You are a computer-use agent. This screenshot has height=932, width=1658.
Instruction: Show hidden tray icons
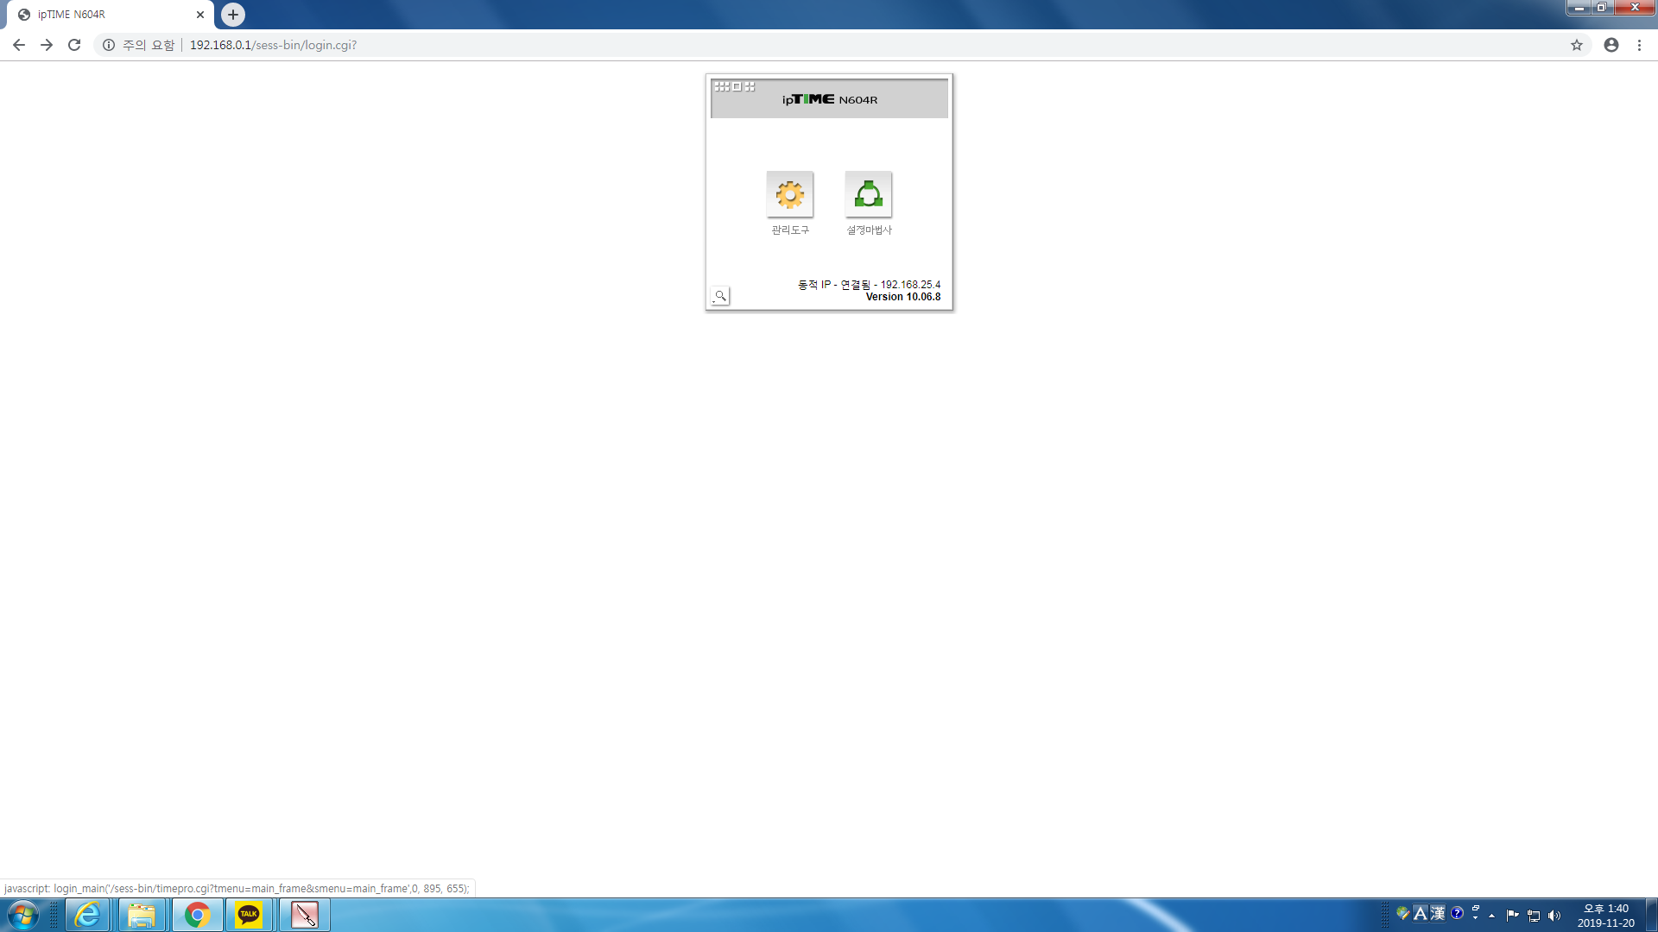pos(1491,915)
